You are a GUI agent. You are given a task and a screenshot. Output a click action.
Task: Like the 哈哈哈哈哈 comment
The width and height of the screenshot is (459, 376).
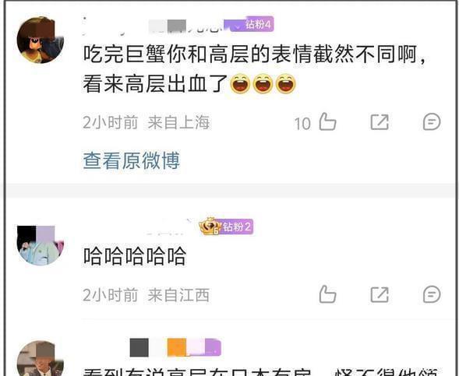coord(327,294)
